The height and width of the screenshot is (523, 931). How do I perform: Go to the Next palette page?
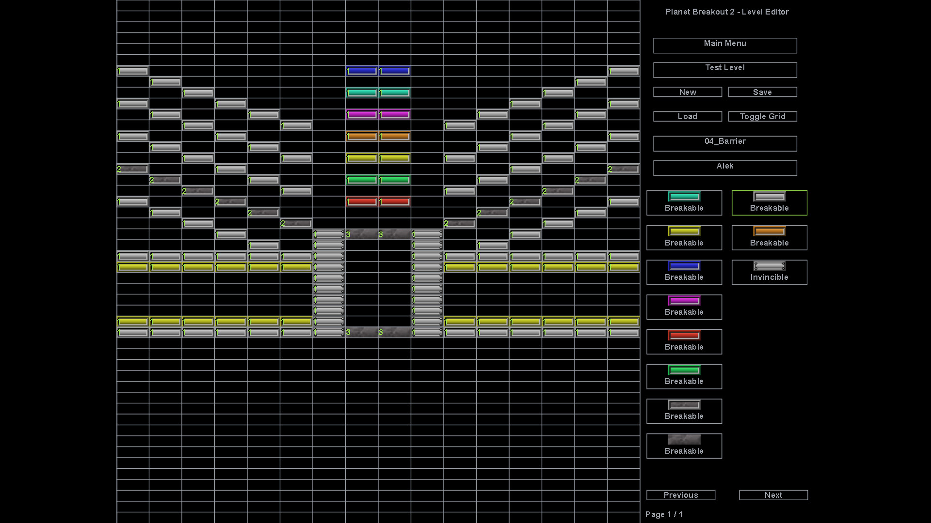[x=773, y=495]
